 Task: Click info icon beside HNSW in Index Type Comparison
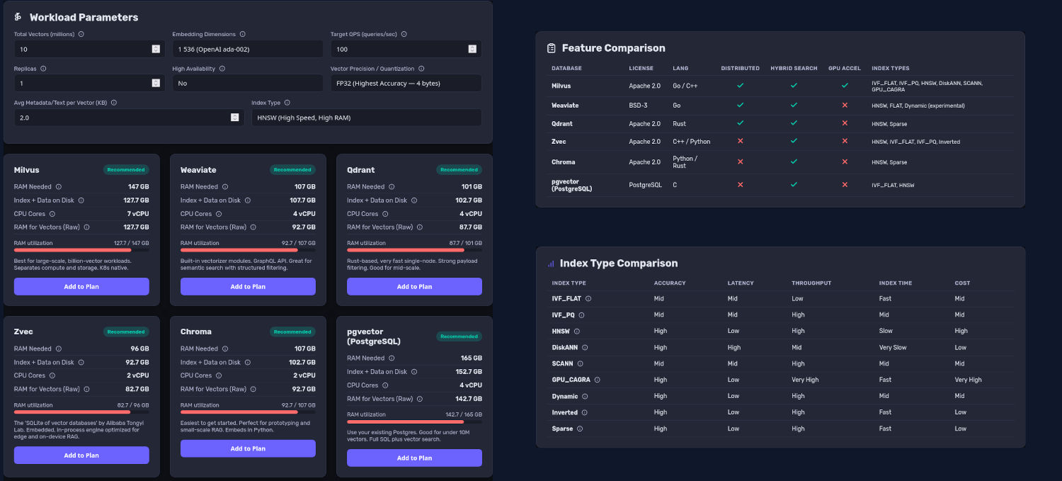coord(577,331)
